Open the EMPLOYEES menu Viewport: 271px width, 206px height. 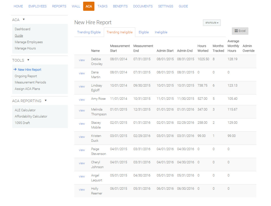point(38,6)
